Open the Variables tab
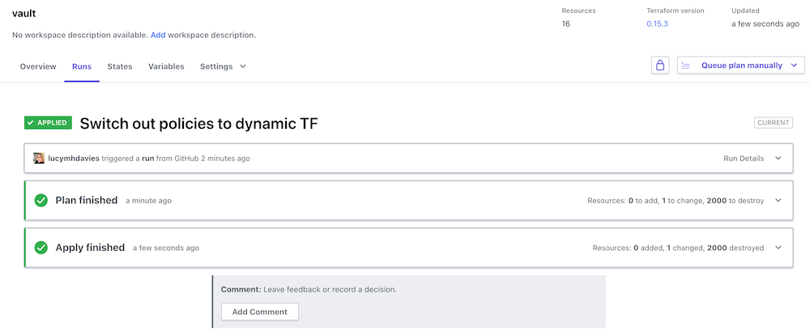Screen dimensions: 810x336 166,66
